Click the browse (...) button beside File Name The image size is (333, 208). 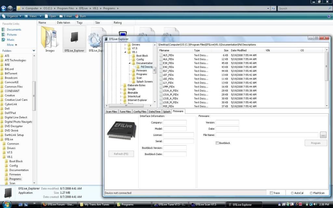coord(323,135)
